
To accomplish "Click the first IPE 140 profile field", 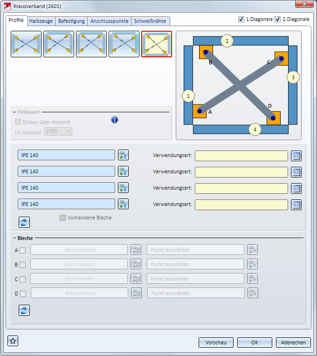I will tap(67, 155).
